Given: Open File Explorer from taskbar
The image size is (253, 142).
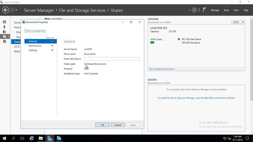Looking at the screenshot, I should pos(41,138).
